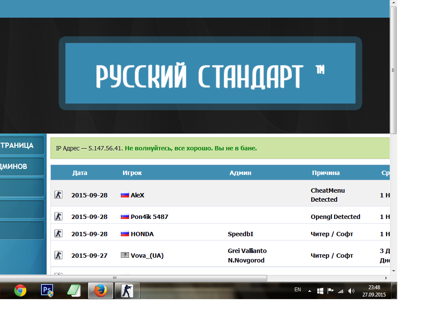Open Action Center flag icon
This screenshot has height=331, width=442.
[x=331, y=291]
